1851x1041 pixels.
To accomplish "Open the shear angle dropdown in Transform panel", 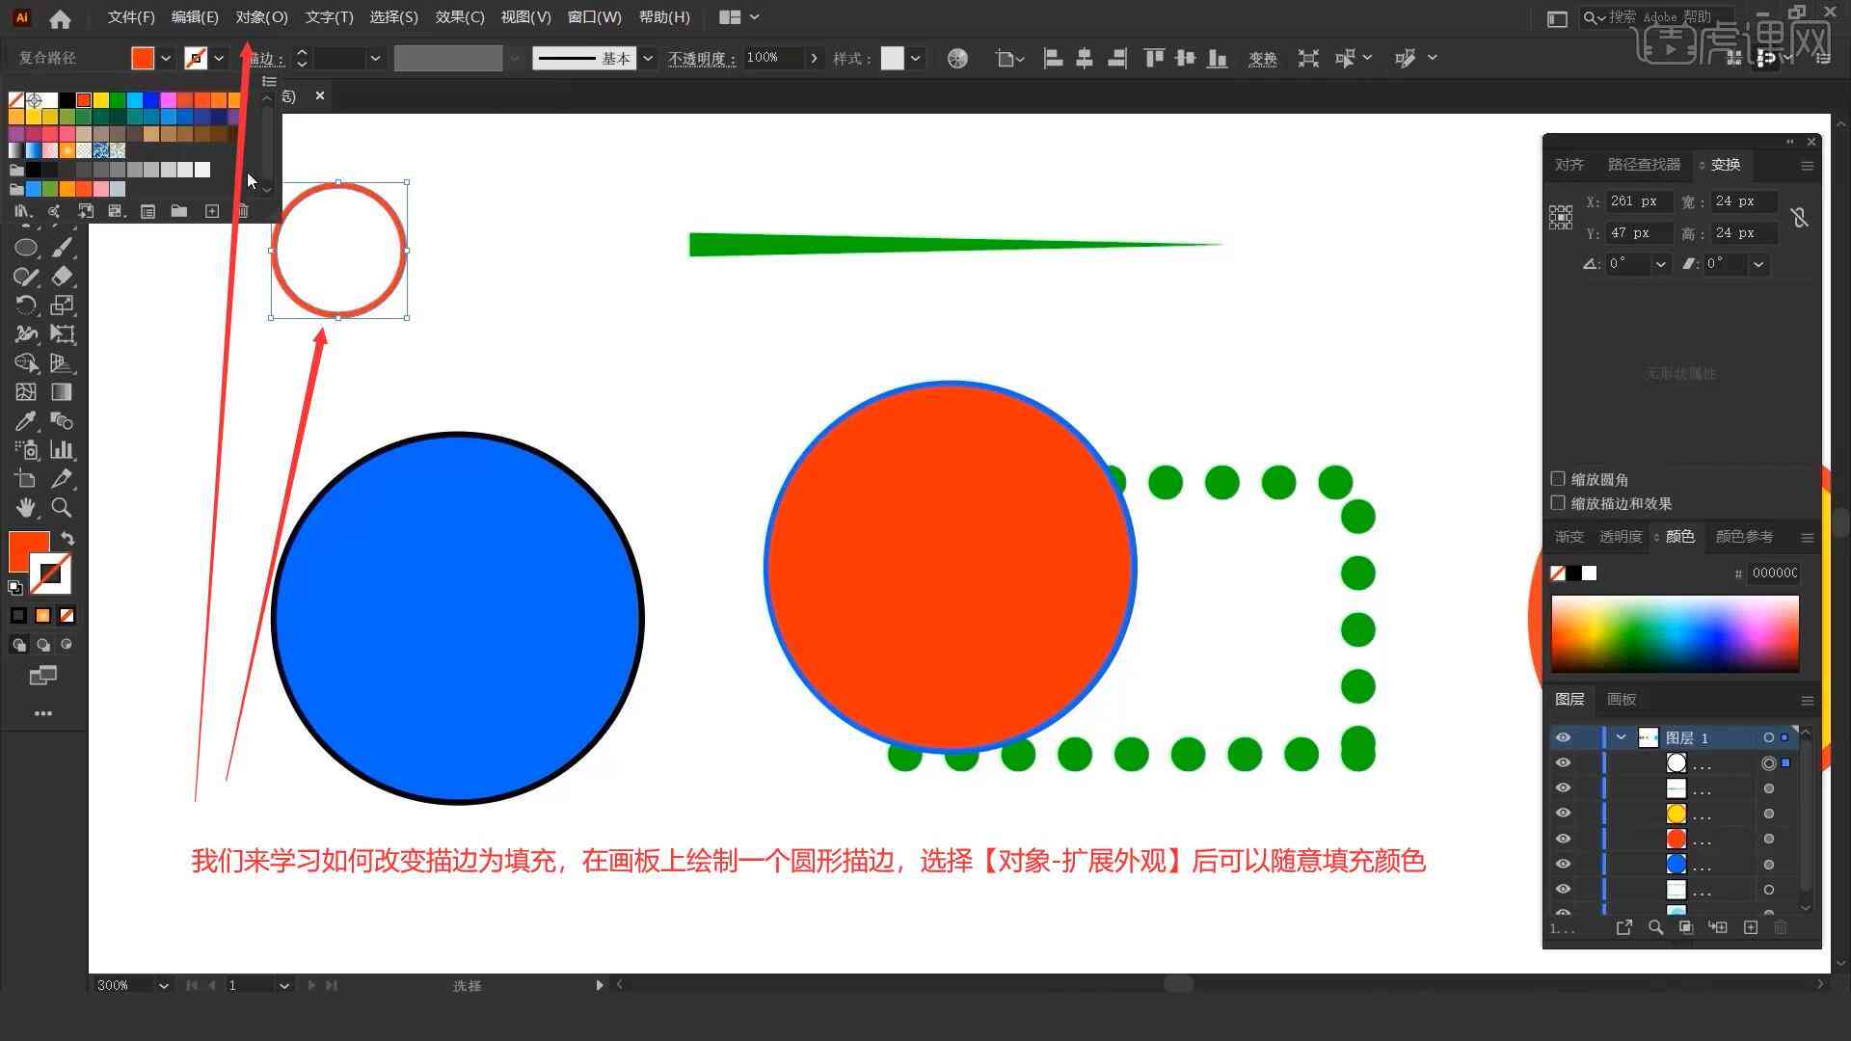I will (1758, 264).
